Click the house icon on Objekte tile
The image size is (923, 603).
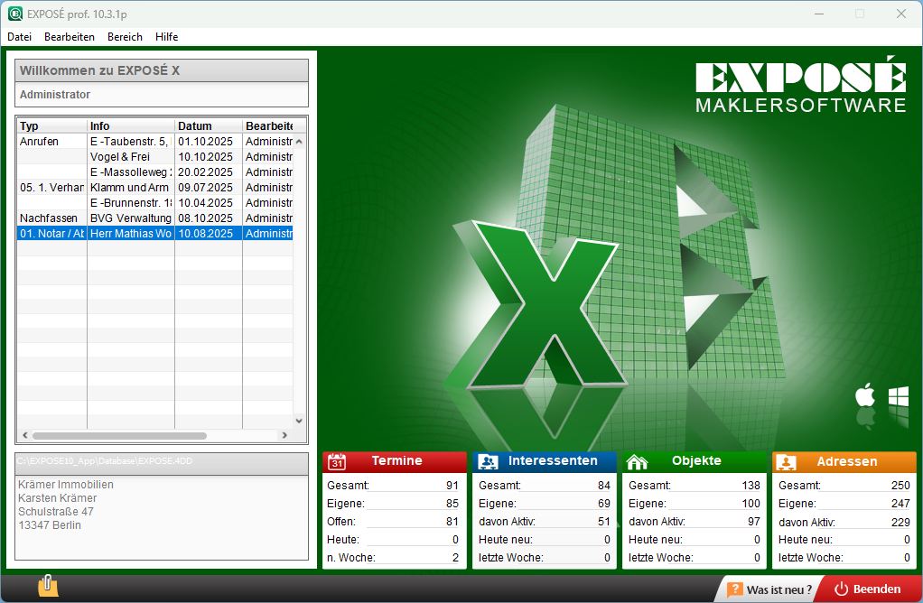[637, 462]
